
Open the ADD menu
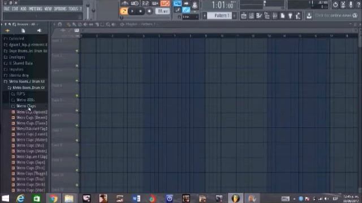click(x=23, y=9)
